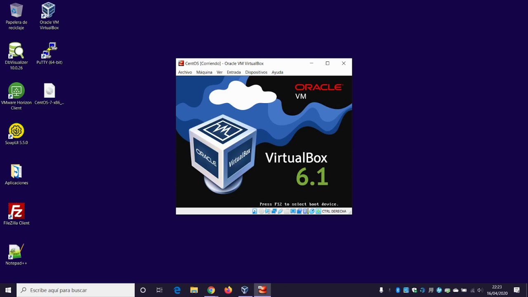
Task: Select the FileZilla Client desktop shortcut
Action: [16, 214]
